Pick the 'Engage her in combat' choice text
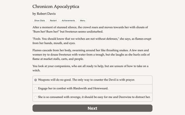Screen dimensions: 185x115 click(73, 88)
